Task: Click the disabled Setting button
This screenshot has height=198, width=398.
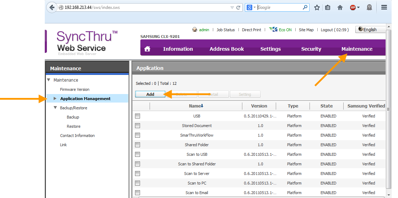Action: 245,94
